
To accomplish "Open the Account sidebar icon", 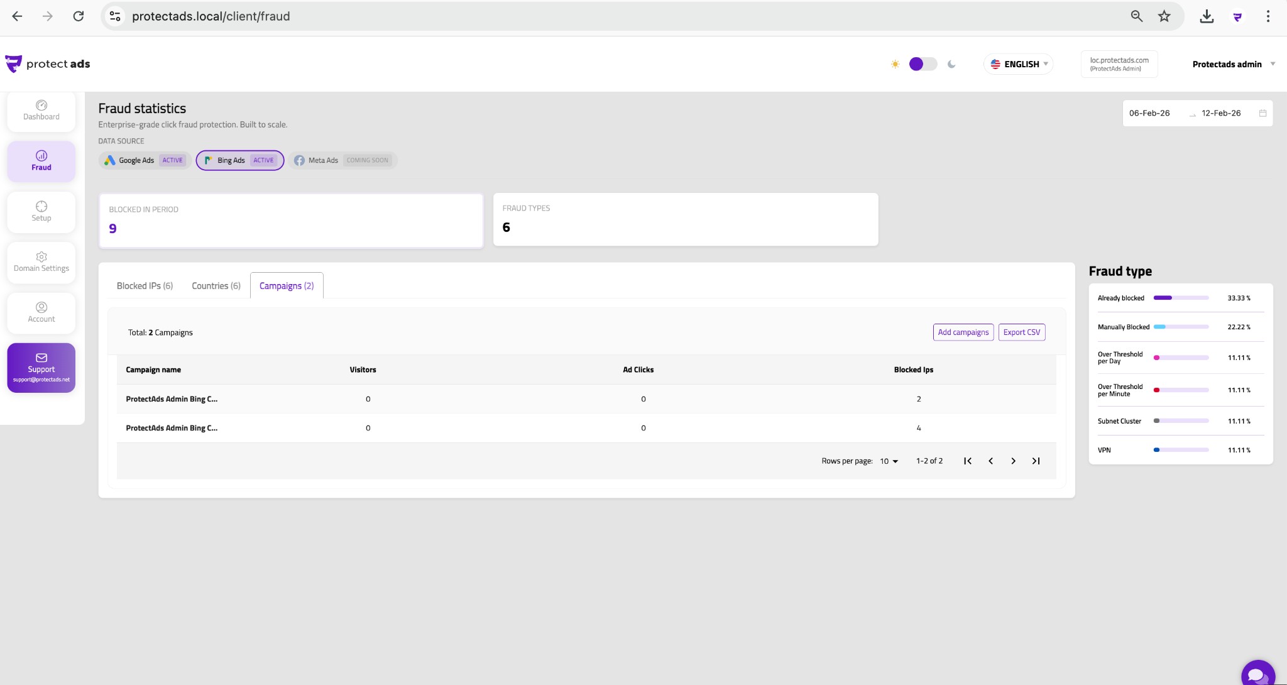I will tap(41, 307).
